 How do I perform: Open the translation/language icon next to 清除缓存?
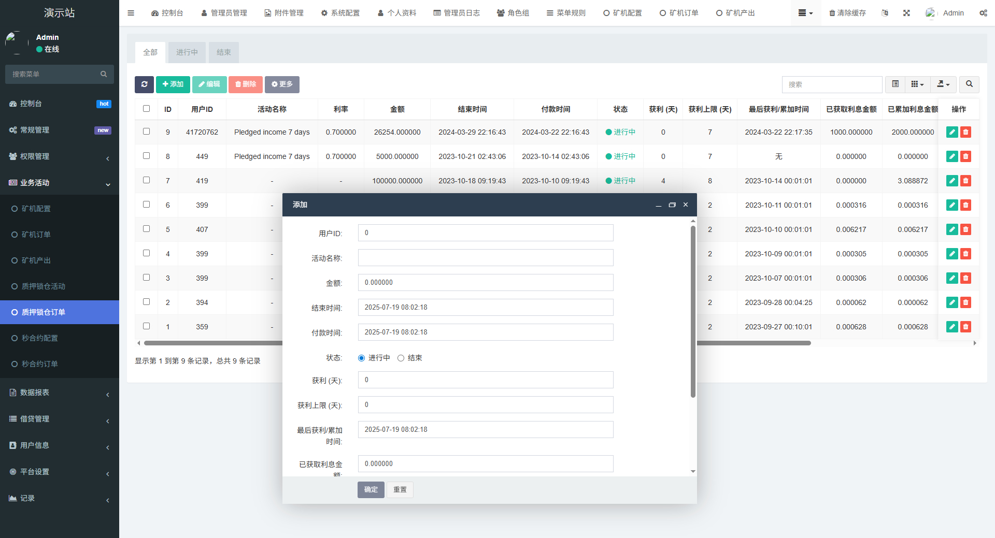(885, 12)
